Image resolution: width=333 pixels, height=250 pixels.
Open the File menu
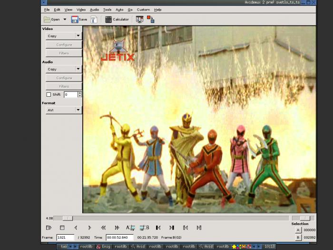(47, 10)
